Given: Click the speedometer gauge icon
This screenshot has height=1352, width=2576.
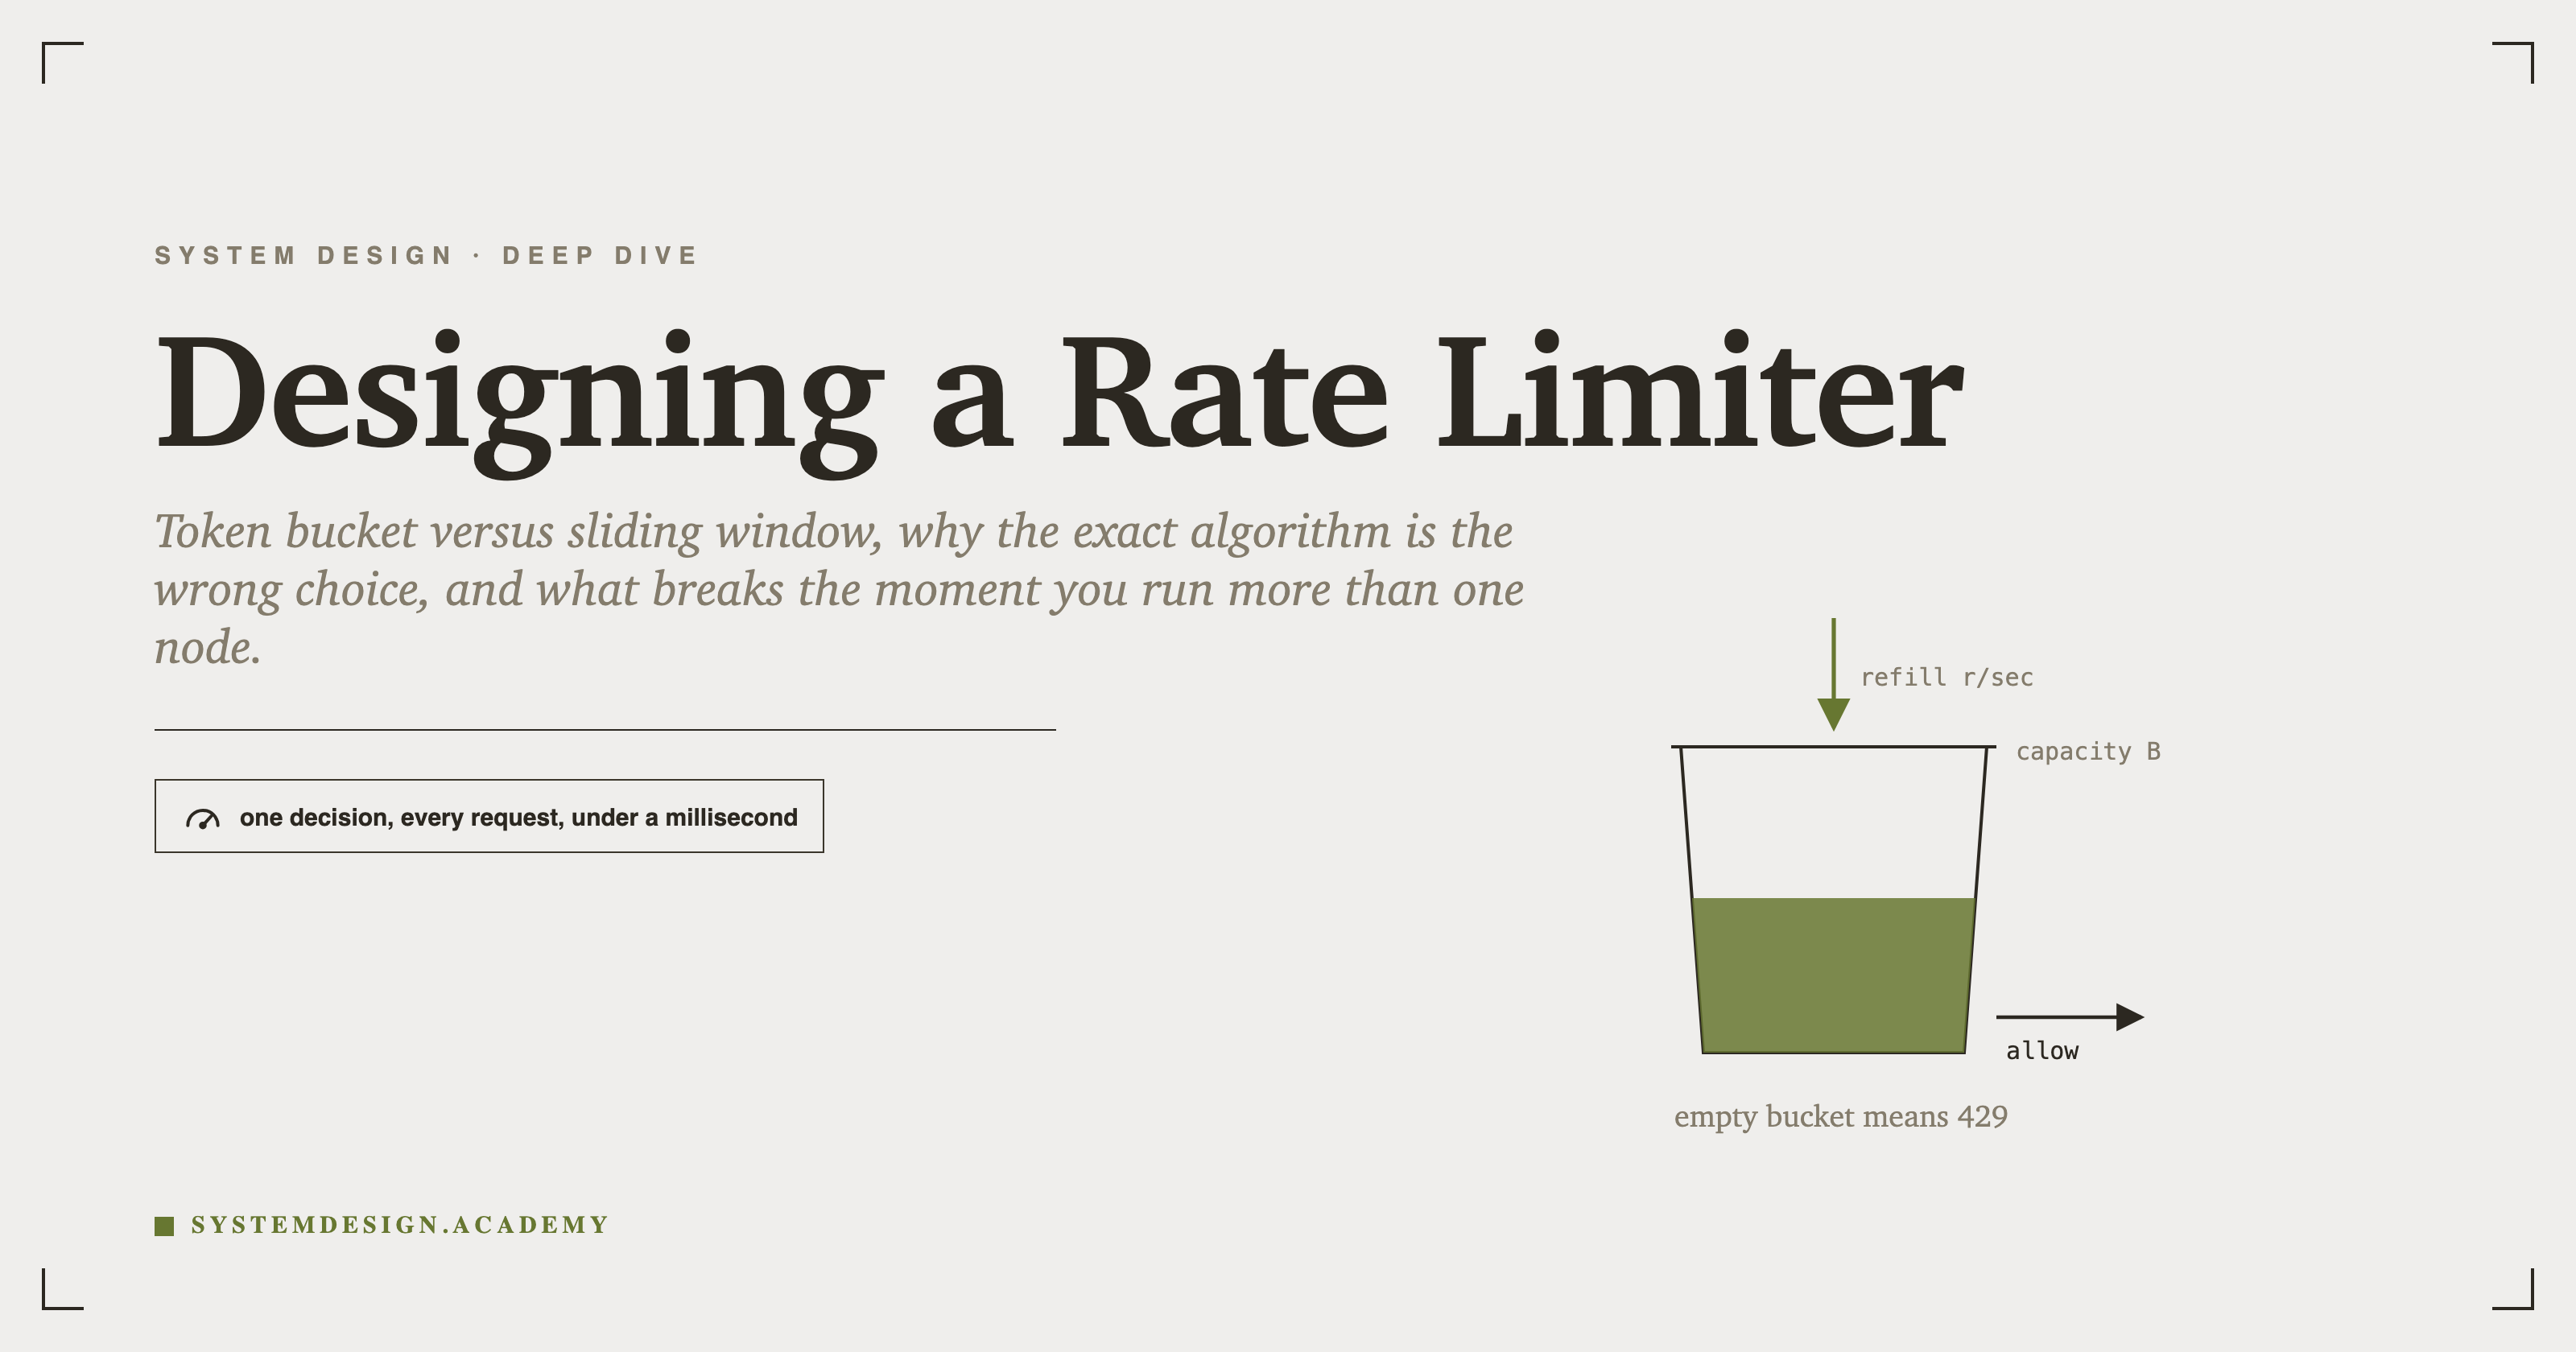Looking at the screenshot, I should [x=203, y=819].
